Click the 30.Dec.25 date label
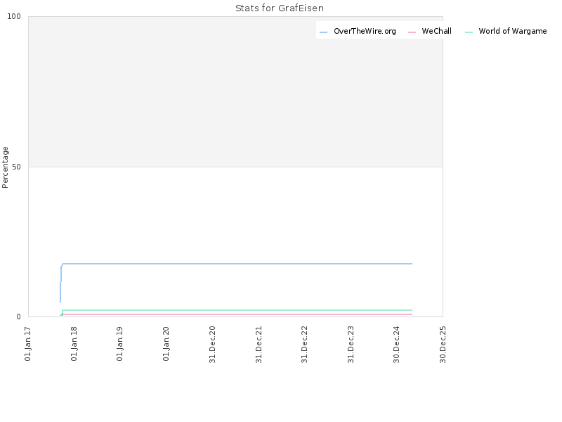 [x=443, y=345]
